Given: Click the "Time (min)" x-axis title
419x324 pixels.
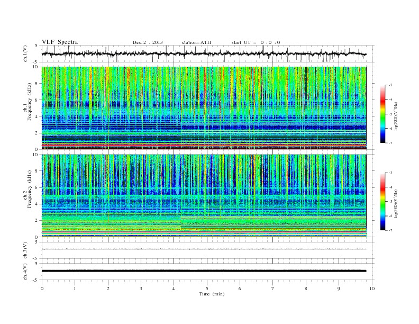Looking at the screenshot, I should 212,294.
